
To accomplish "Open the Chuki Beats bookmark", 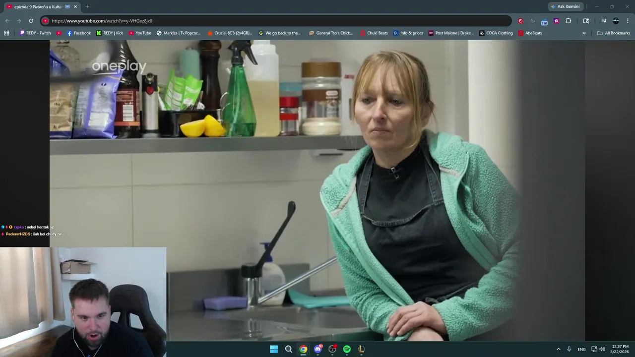I will point(374,33).
